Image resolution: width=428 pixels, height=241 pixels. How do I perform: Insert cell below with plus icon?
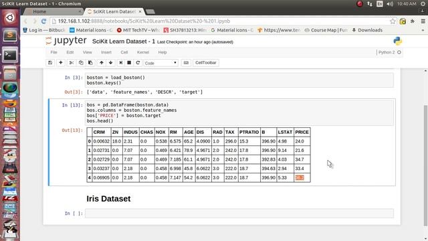[x=61, y=62]
